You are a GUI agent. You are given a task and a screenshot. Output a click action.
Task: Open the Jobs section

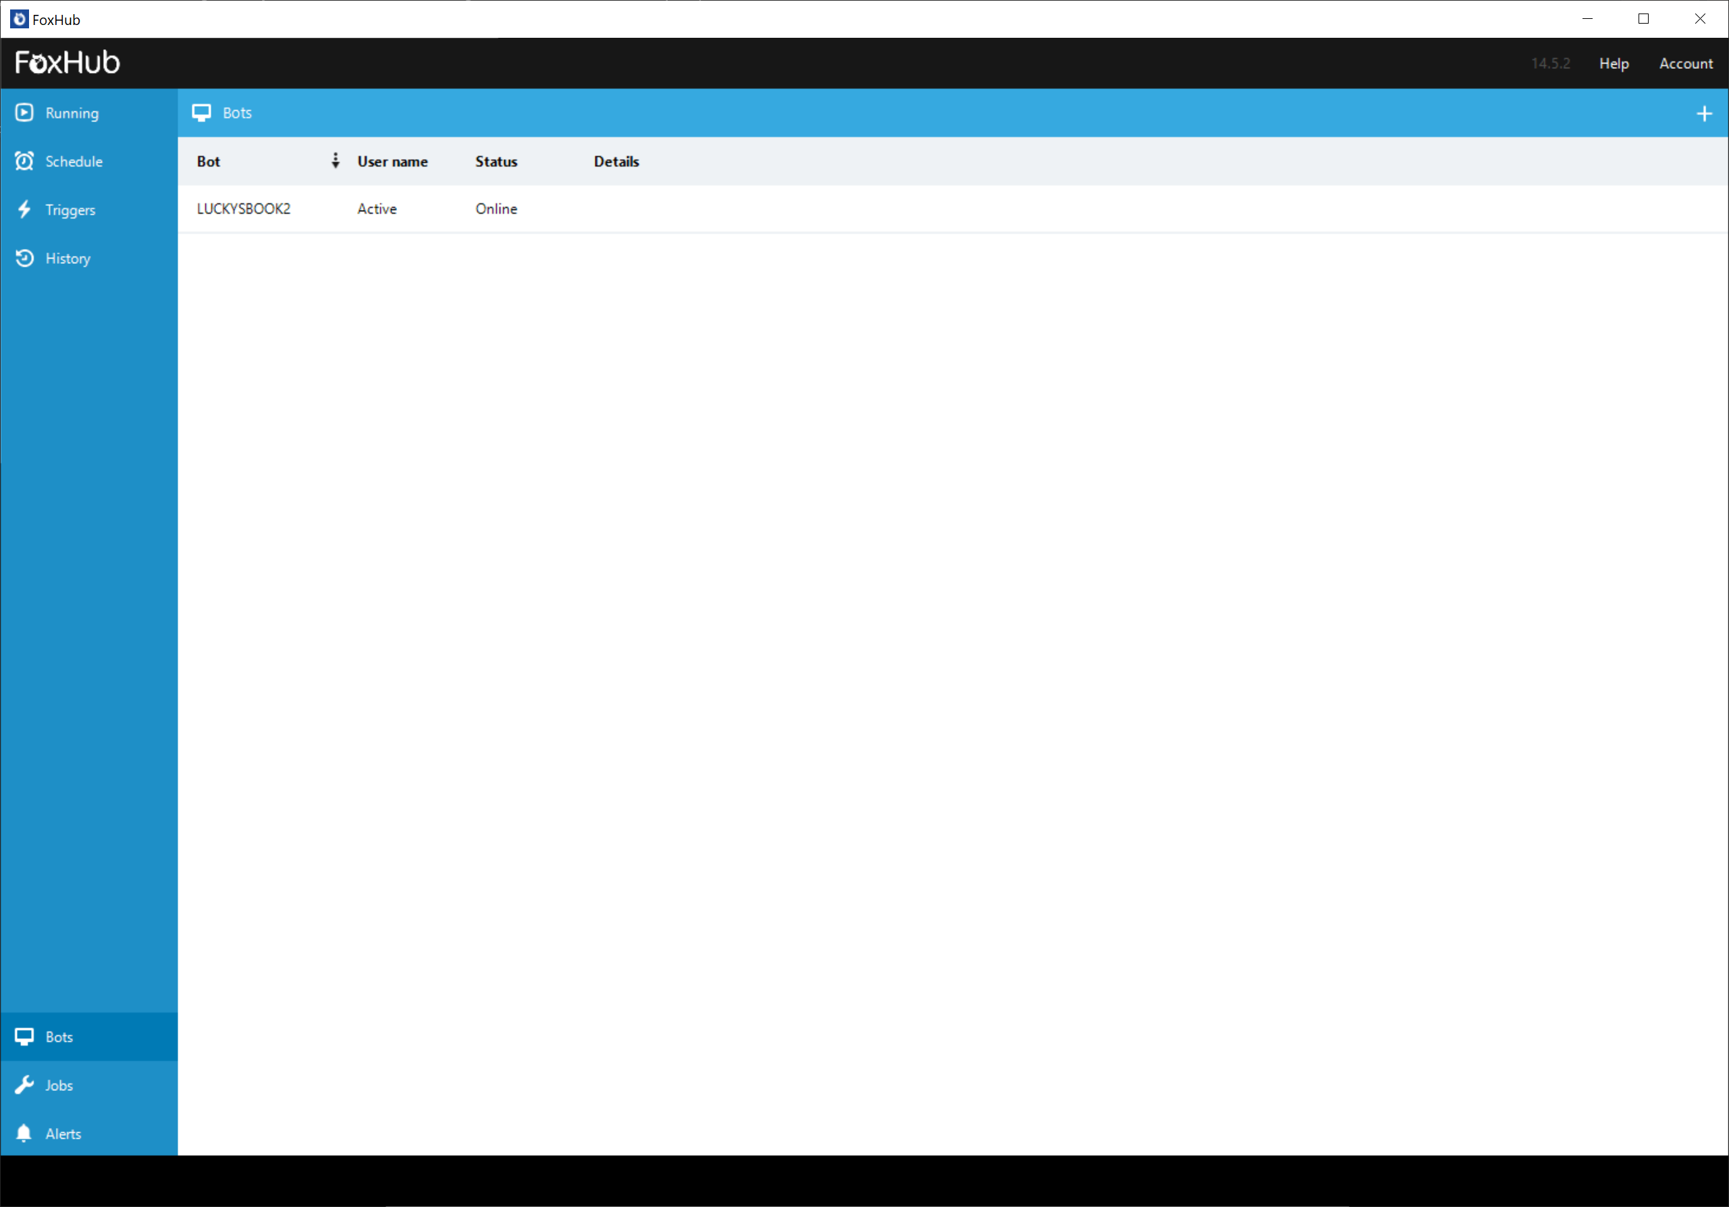pos(59,1085)
